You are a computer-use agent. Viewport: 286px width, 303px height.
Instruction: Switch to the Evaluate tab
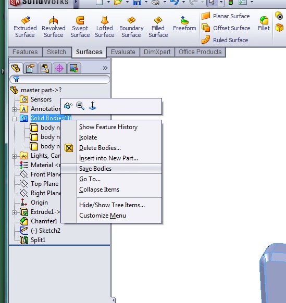tap(123, 52)
